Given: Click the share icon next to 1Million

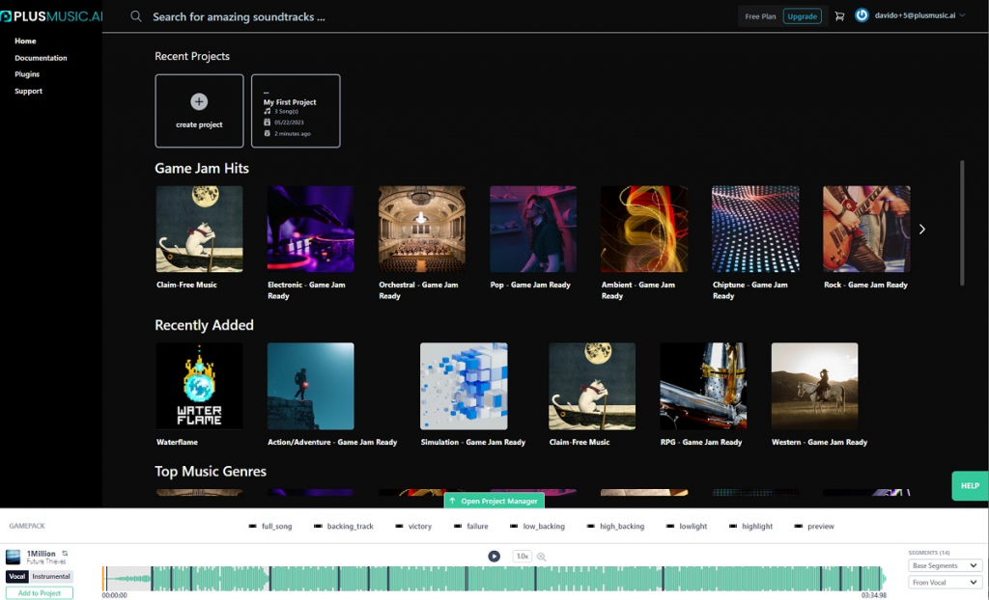Looking at the screenshot, I should click(x=65, y=554).
